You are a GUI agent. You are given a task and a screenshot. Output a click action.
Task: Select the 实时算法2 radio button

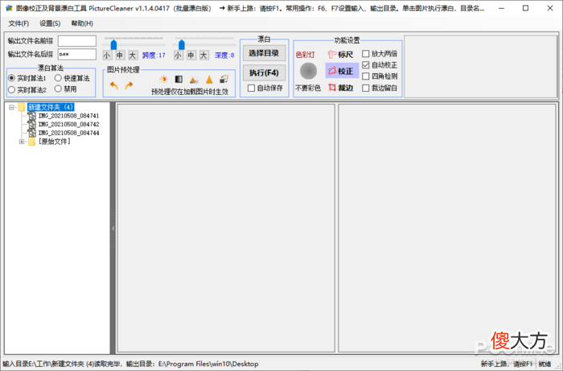pyautogui.click(x=12, y=89)
